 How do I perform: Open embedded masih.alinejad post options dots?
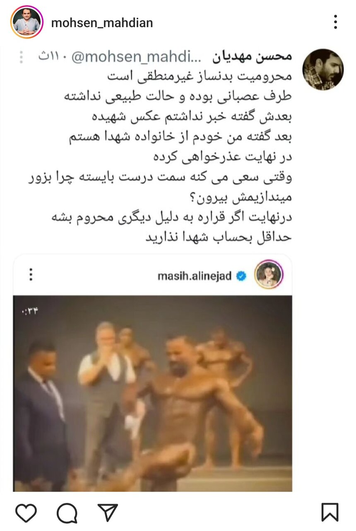[31, 274]
